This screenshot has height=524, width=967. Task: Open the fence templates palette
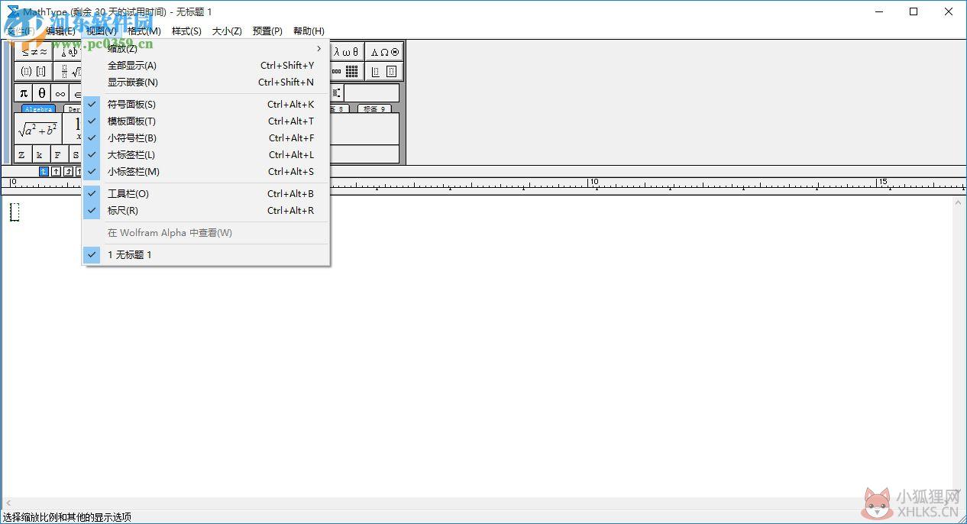[x=34, y=71]
